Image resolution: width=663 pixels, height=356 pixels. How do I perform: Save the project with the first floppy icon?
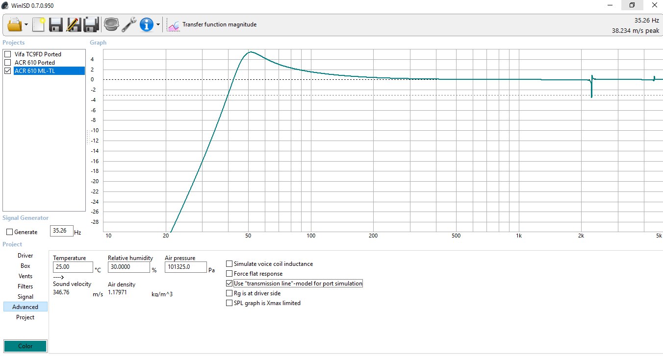[56, 24]
